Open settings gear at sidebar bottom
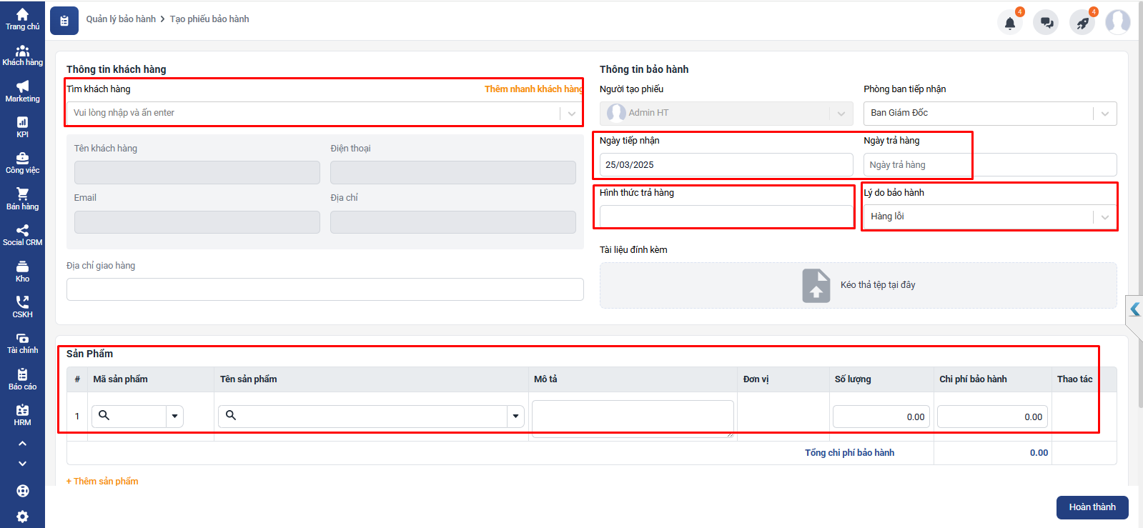The width and height of the screenshot is (1143, 528). (x=22, y=516)
